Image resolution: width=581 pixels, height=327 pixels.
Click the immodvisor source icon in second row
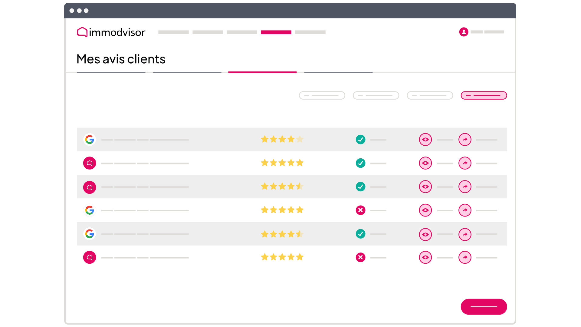(90, 163)
